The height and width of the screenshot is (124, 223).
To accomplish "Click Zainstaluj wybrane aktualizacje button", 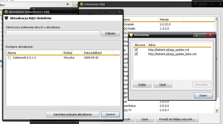I will (x=72, y=114).
